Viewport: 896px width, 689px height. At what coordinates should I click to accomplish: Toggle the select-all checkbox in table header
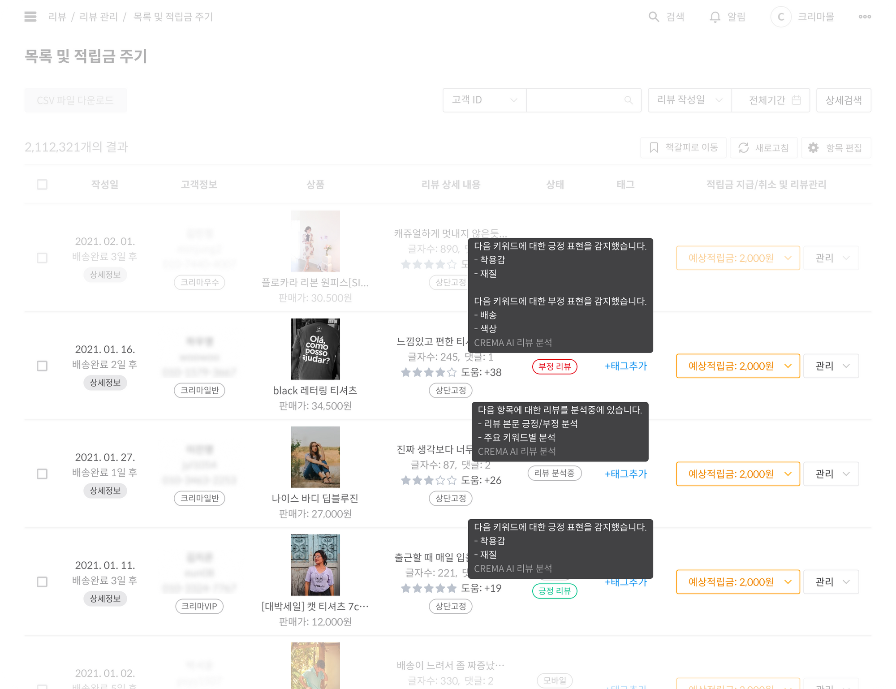42,185
